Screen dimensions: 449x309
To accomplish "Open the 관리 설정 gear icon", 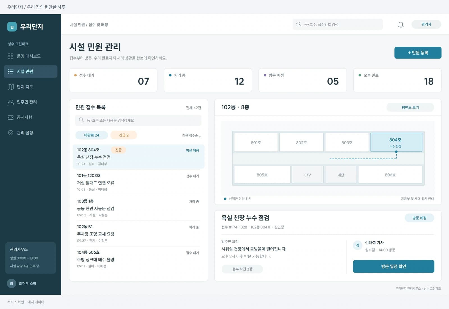I will tap(11, 133).
